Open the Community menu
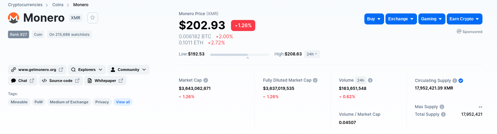This screenshot has width=497, height=134. point(128,70)
